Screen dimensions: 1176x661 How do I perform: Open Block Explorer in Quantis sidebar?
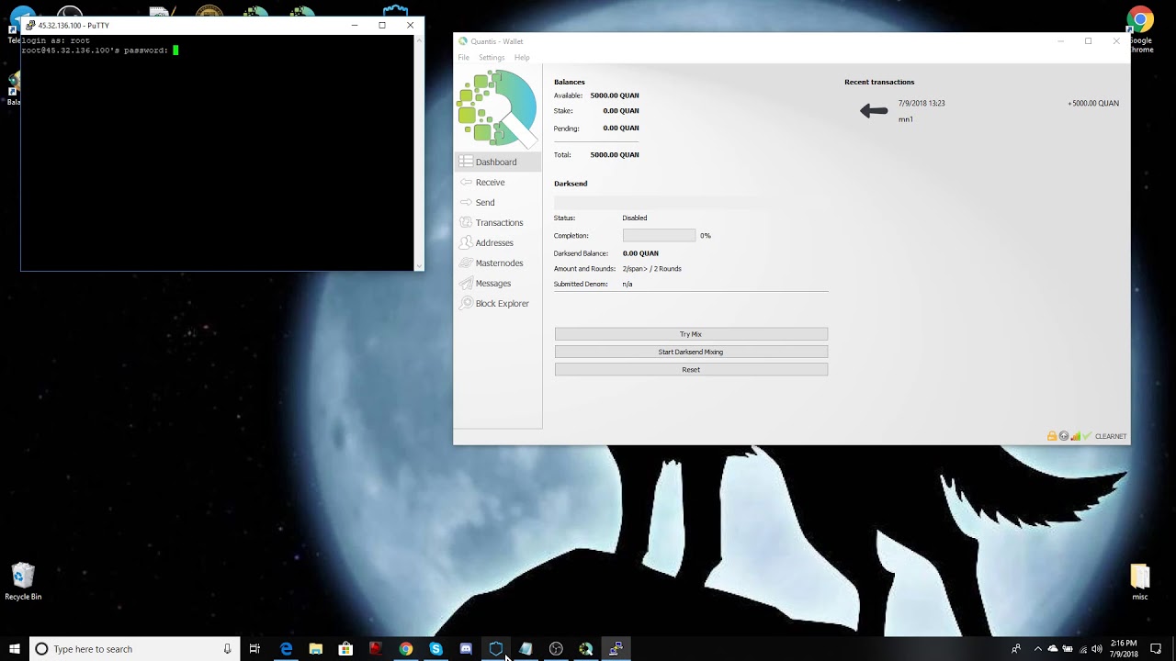coord(497,303)
